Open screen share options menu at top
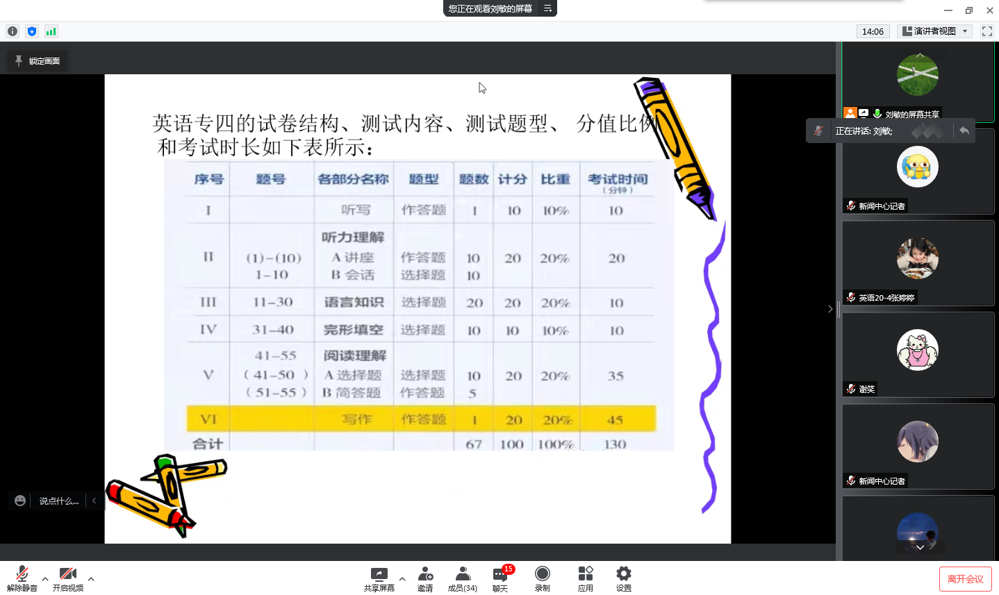The width and height of the screenshot is (999, 595). pos(547,8)
